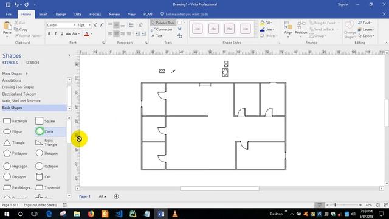The image size is (389, 219).
Task: Toggle Bold formatting
Action: pyautogui.click(x=49, y=34)
